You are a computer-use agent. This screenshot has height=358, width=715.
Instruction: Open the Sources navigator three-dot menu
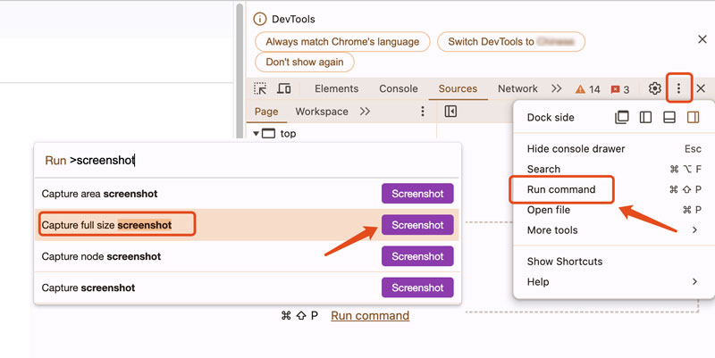click(x=423, y=111)
